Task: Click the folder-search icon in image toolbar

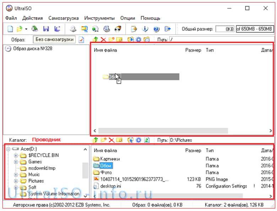Action: (147, 39)
